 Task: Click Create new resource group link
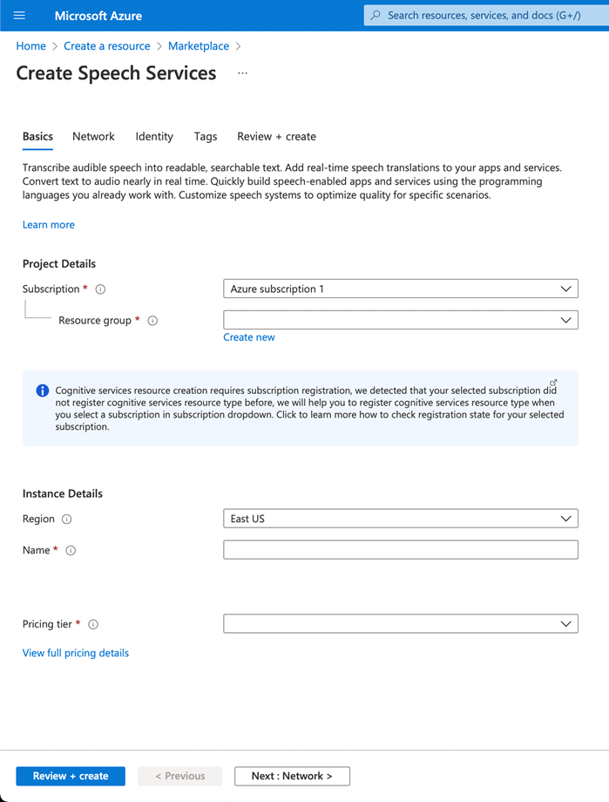click(x=249, y=337)
